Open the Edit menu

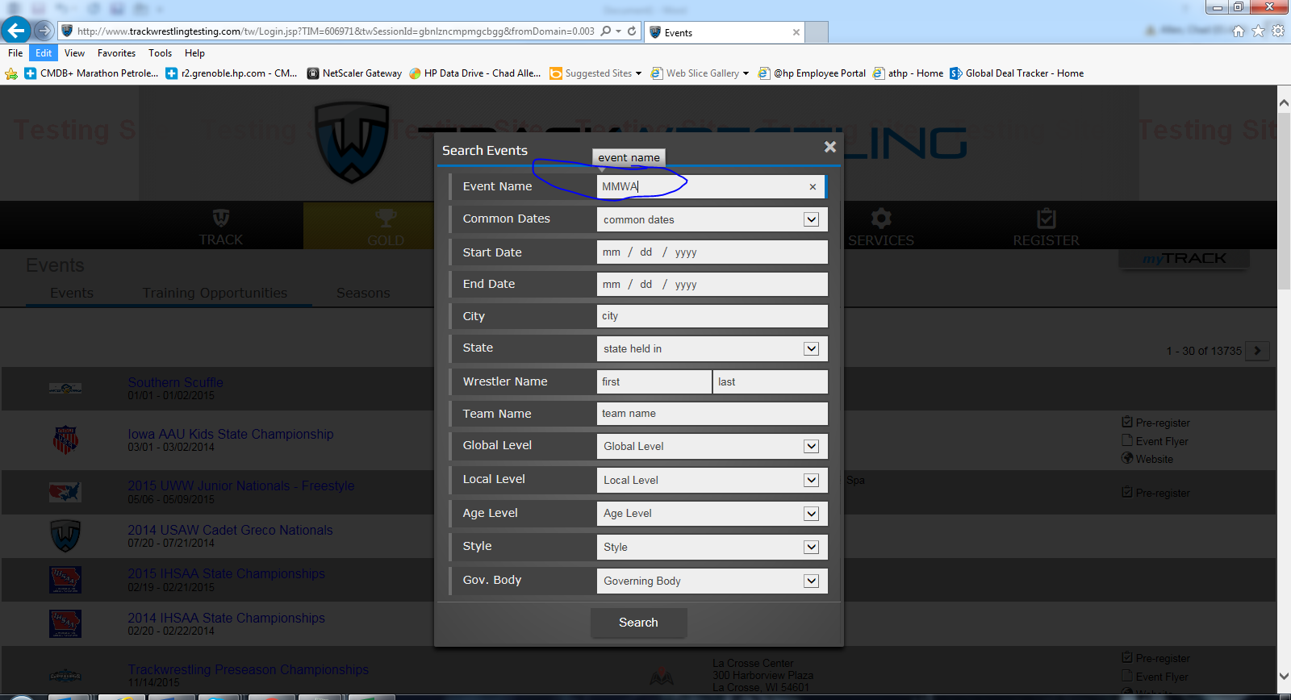pyautogui.click(x=44, y=53)
